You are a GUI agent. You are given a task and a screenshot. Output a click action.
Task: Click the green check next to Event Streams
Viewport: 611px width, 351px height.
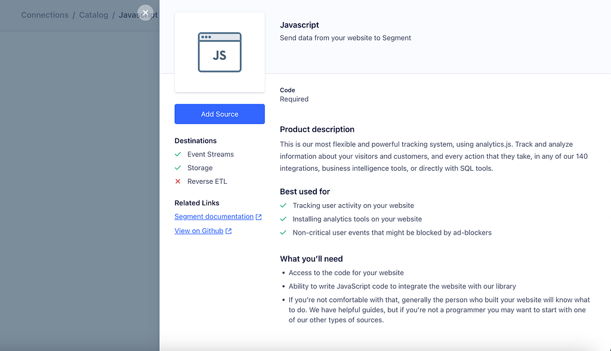point(178,154)
